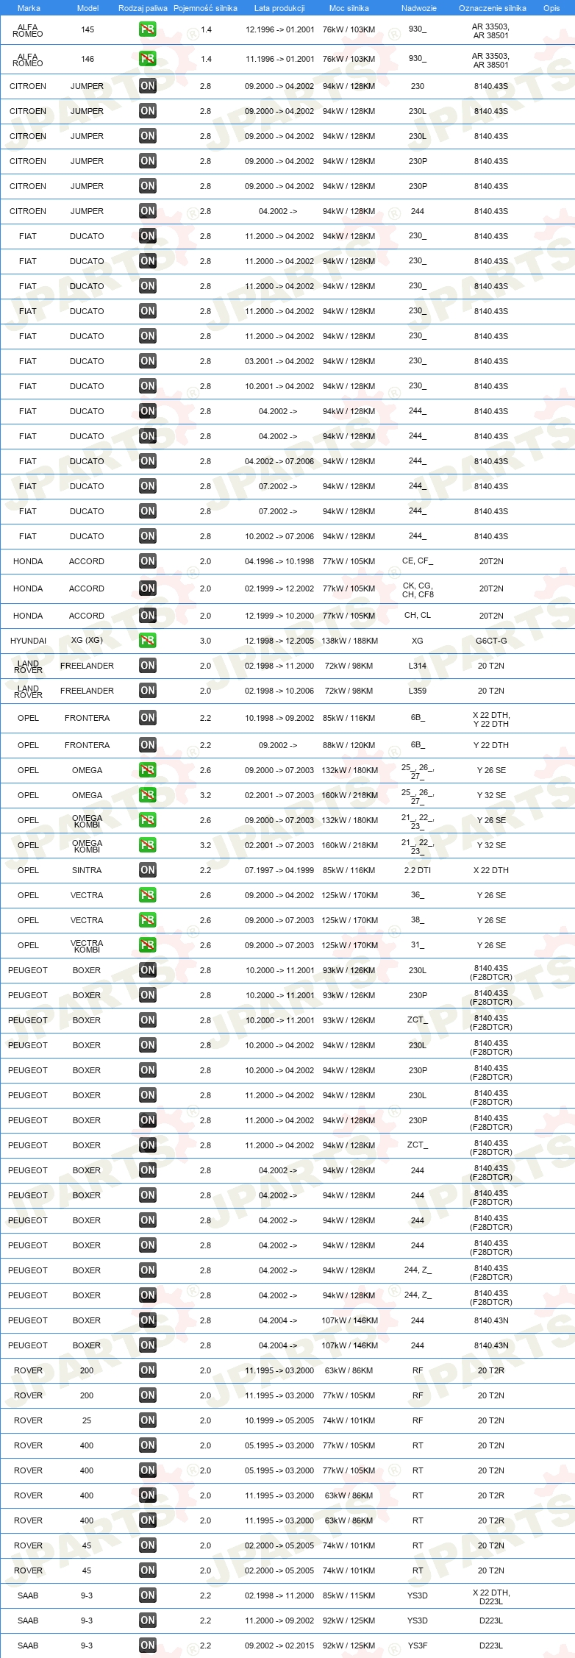
Task: Click the PB icon for Opel Omega 3.2 with body 25_, 26_, 27_
Action: click(x=147, y=795)
